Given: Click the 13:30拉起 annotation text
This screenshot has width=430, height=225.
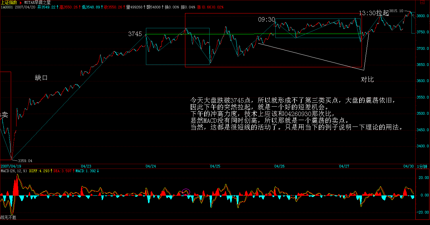Looking at the screenshot, I should [x=373, y=13].
